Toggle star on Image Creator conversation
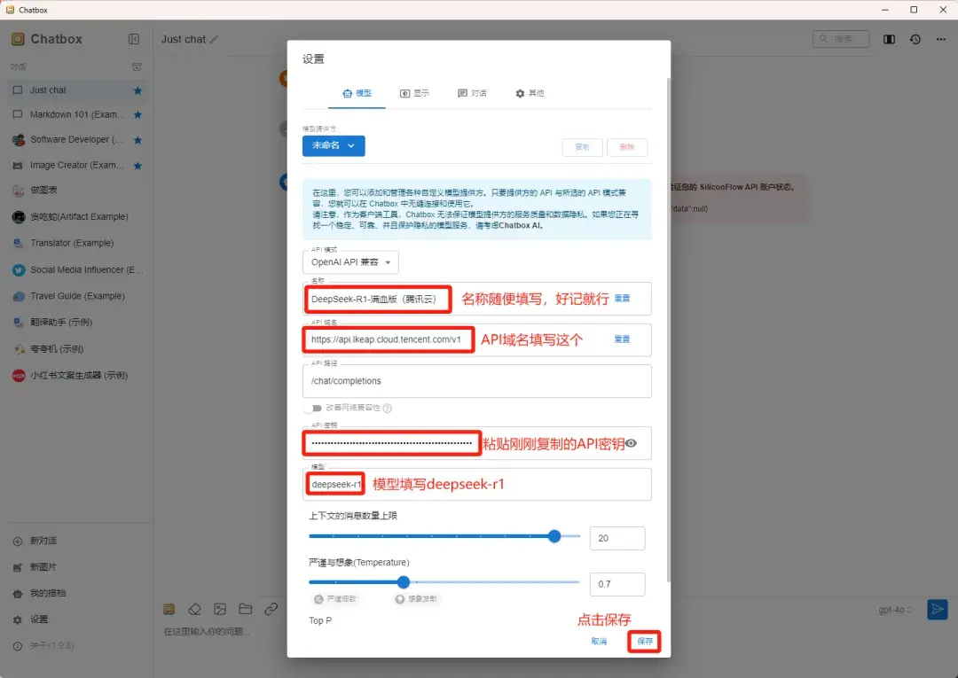 tap(137, 166)
